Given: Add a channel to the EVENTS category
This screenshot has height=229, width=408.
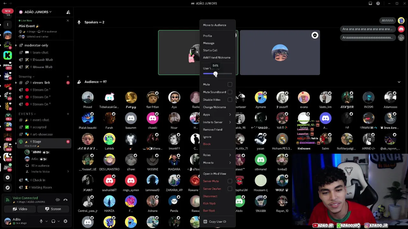Looking at the screenshot, I should tap(68, 114).
